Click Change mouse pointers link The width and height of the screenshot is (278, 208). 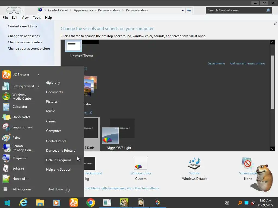[x=25, y=42]
